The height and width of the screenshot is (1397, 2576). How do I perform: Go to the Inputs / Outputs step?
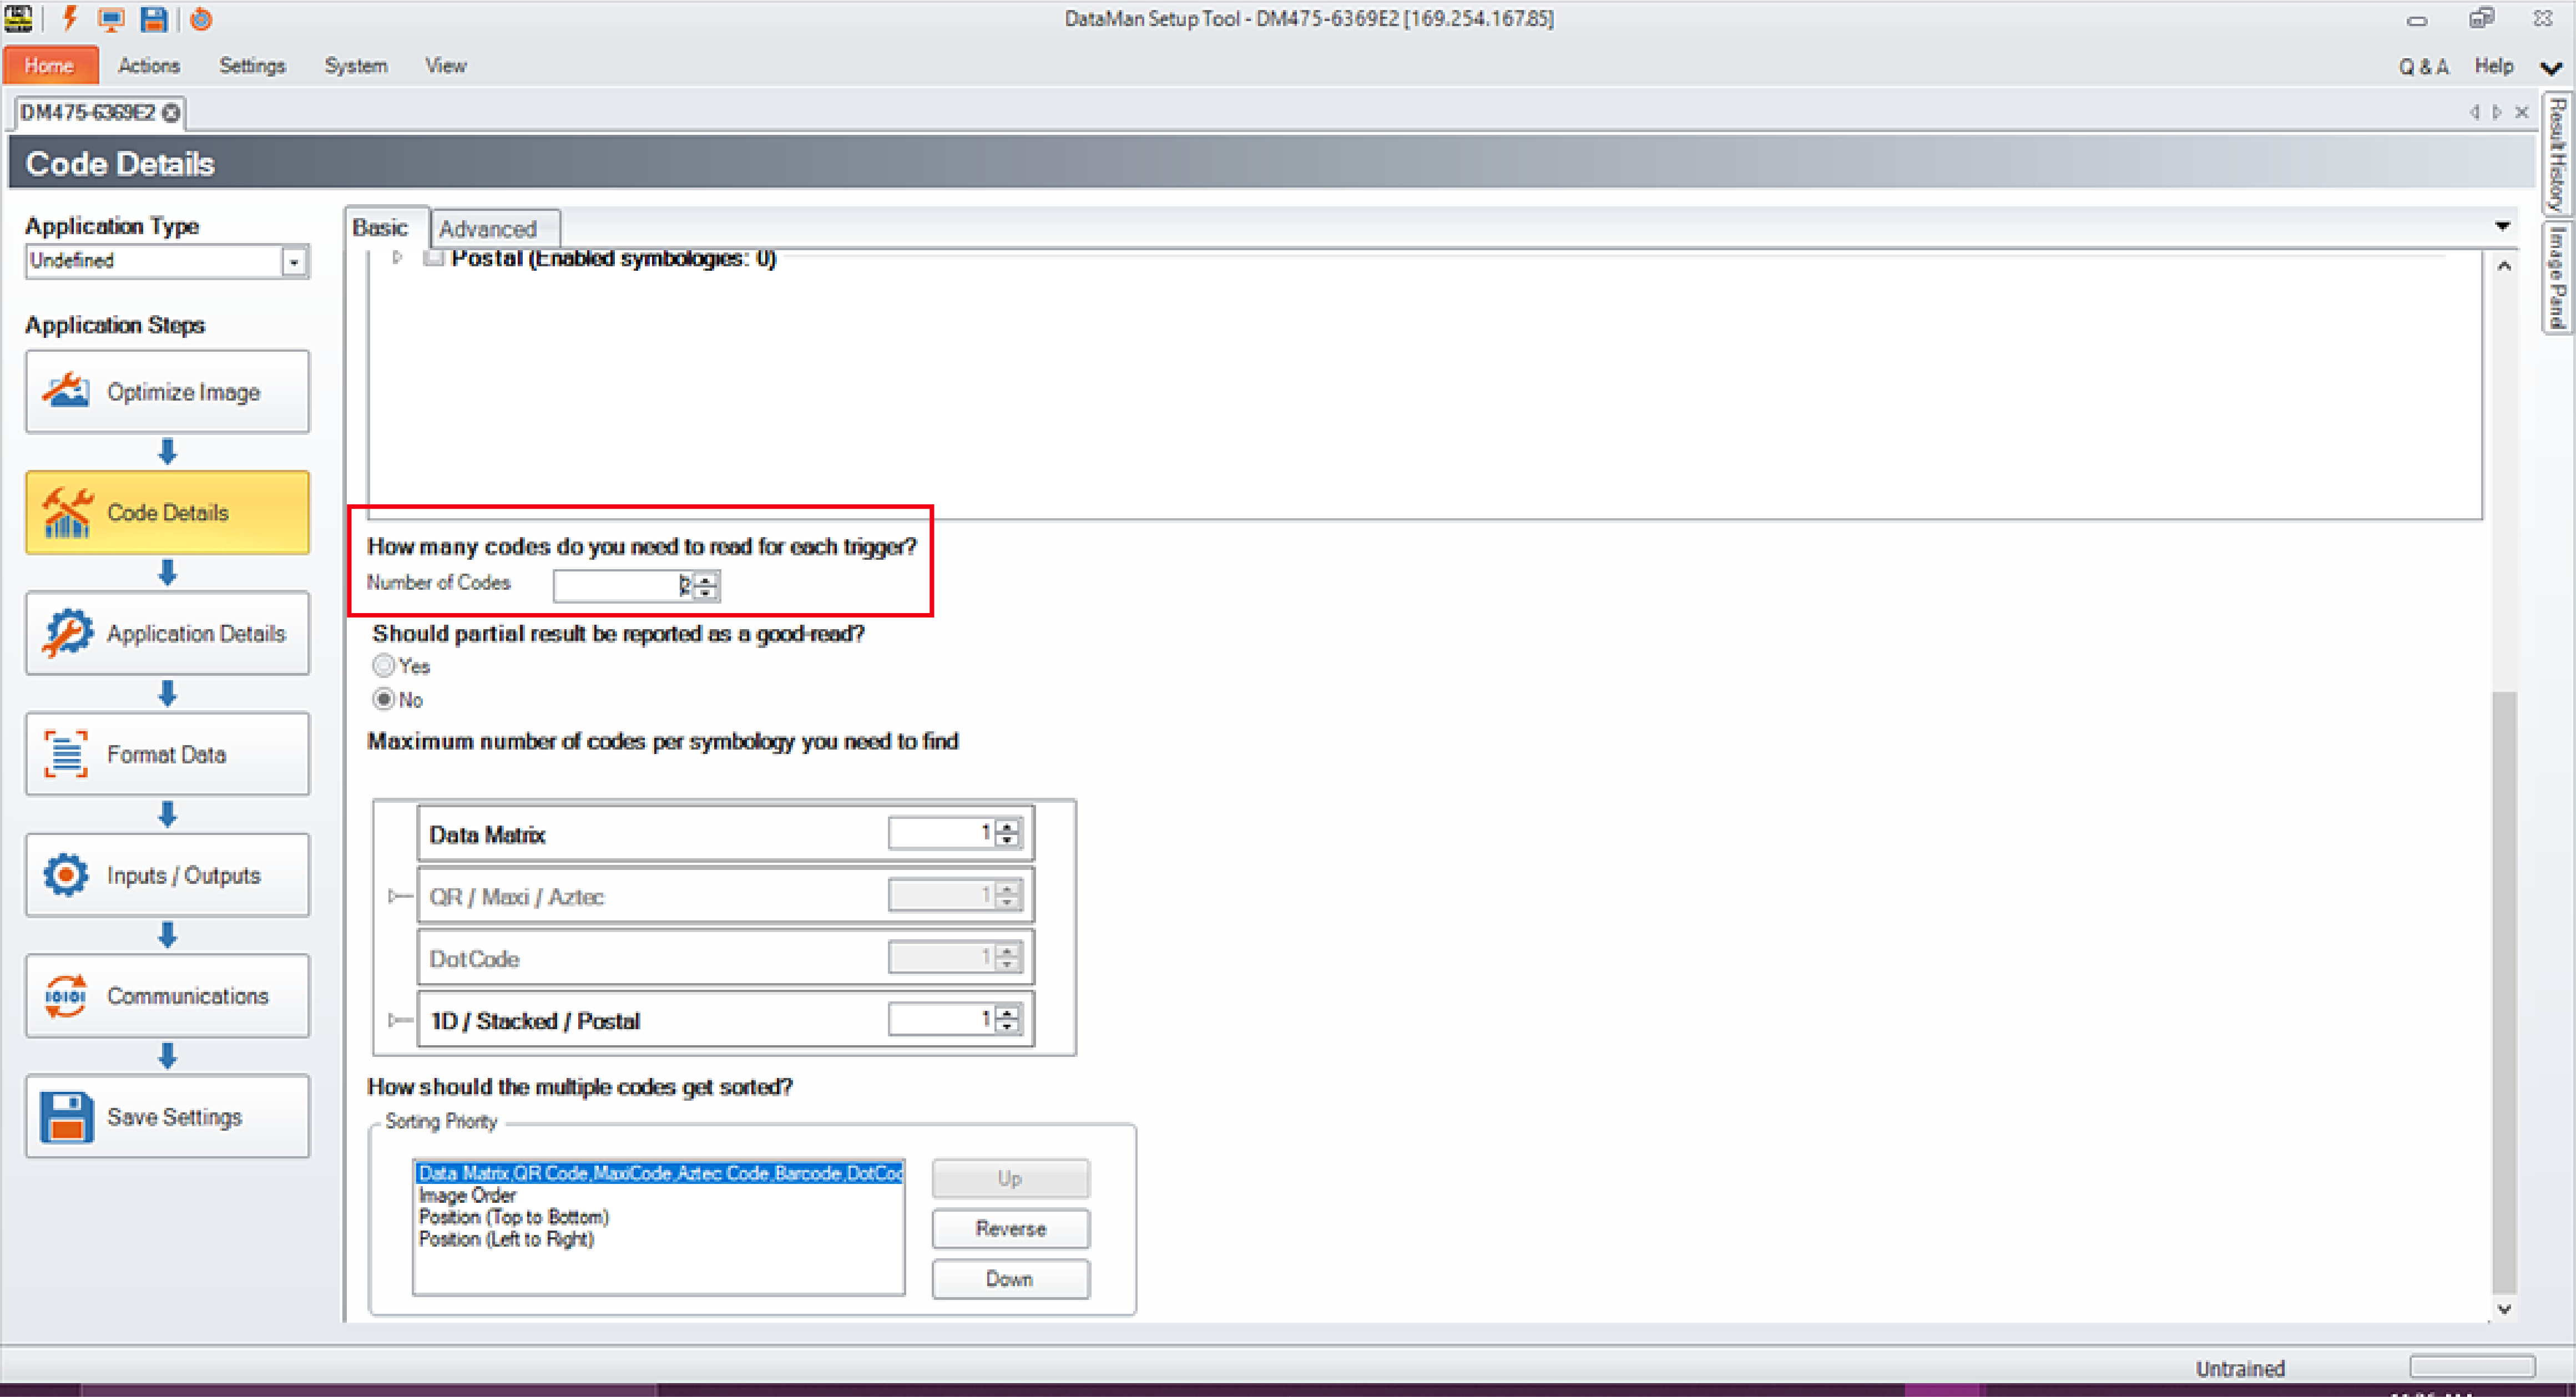[x=167, y=875]
